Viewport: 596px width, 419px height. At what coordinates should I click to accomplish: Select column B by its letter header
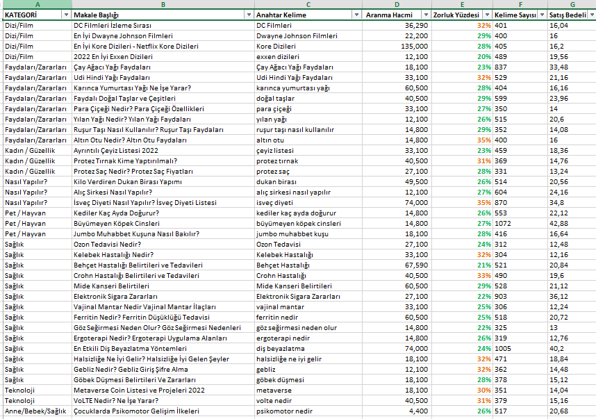coord(163,5)
